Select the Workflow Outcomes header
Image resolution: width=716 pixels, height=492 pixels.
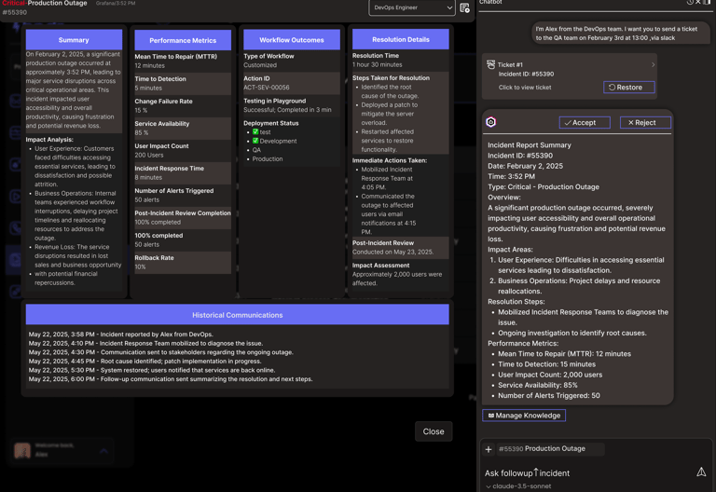click(291, 40)
